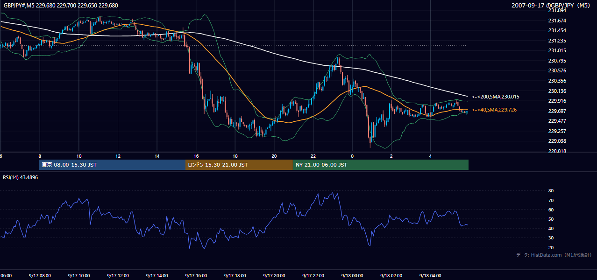Click RSI scale value 20
597x280 pixels.
(551, 247)
